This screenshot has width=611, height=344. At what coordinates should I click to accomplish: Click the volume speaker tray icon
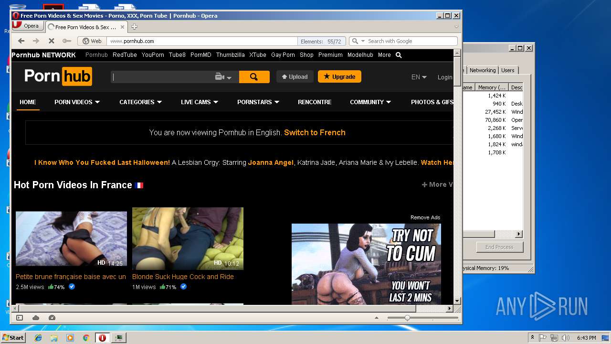tap(566, 338)
